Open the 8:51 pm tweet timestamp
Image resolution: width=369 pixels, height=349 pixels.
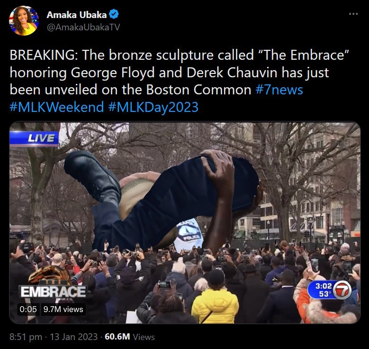point(26,337)
